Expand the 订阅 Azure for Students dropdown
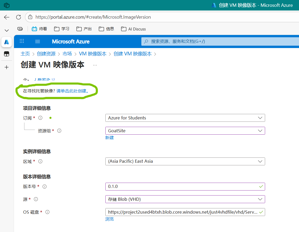This screenshot has width=299, height=232. (185, 118)
